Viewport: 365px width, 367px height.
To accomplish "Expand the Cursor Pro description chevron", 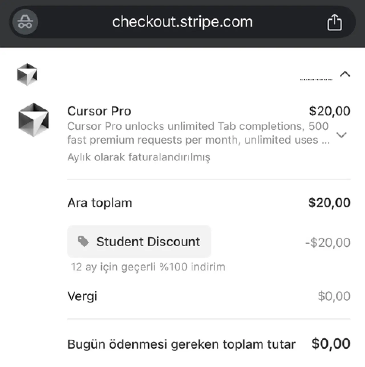I will pyautogui.click(x=342, y=135).
